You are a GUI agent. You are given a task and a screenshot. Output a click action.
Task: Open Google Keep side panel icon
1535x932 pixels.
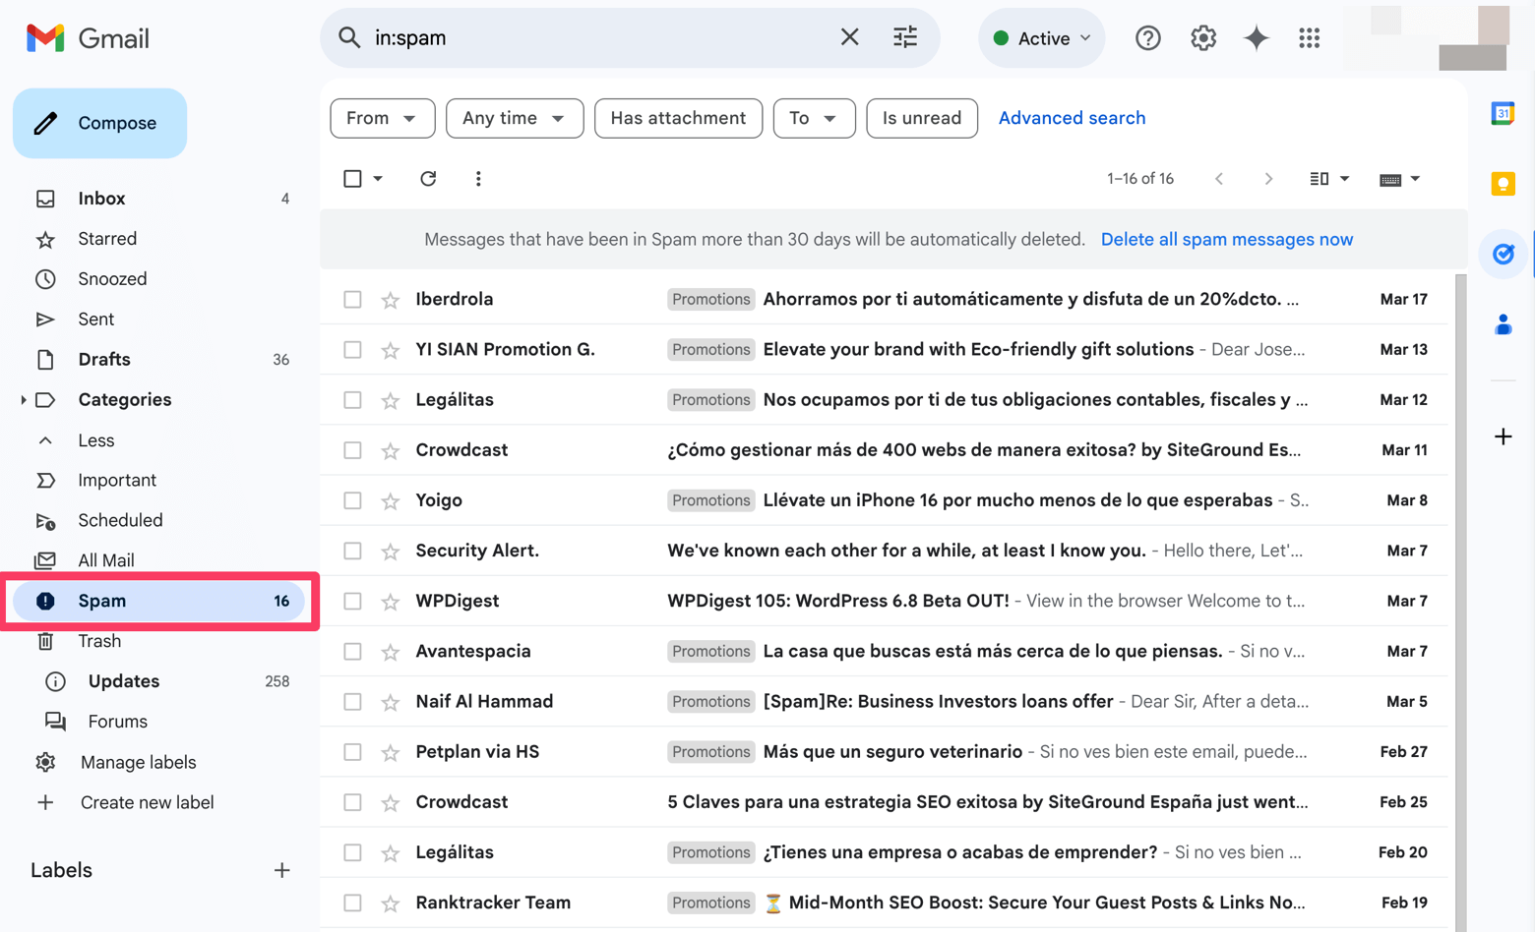point(1503,184)
